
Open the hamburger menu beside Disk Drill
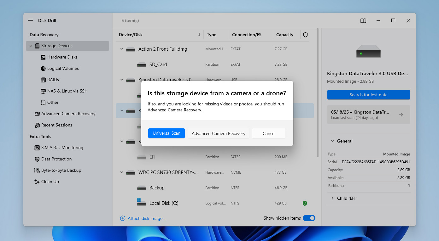tap(30, 20)
